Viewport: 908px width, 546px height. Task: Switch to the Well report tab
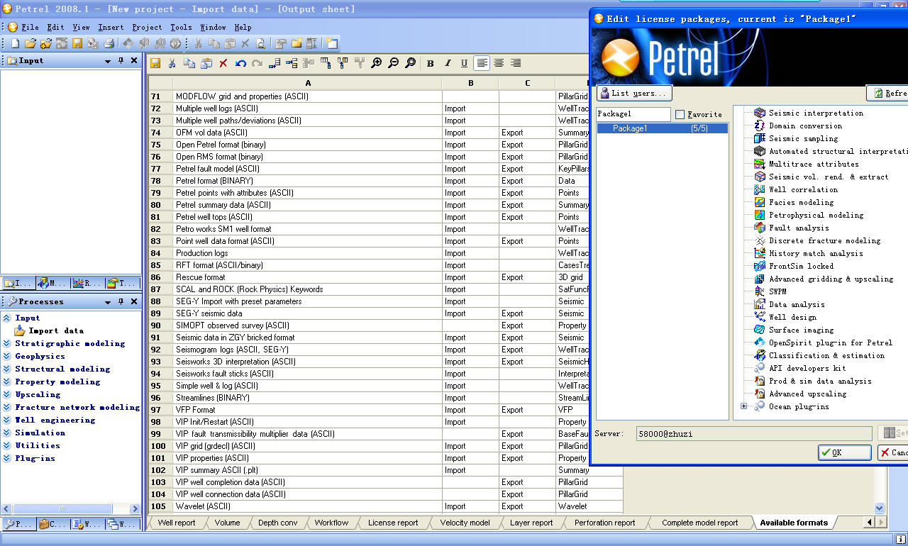176,523
